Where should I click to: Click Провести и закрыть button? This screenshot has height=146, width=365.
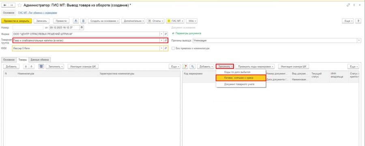[x=17, y=21]
